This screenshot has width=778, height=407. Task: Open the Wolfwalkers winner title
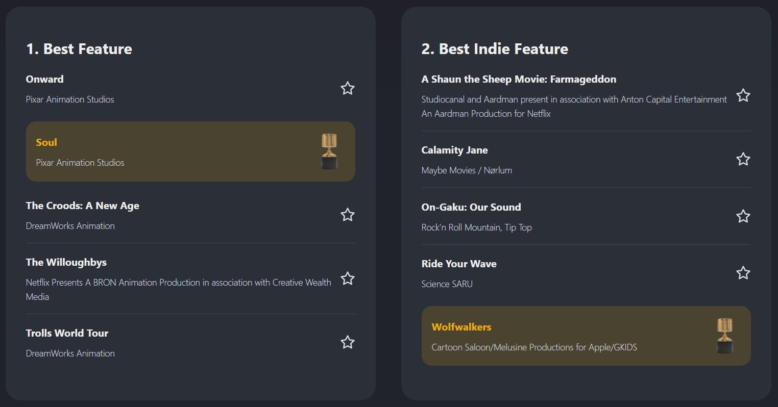pyautogui.click(x=461, y=327)
